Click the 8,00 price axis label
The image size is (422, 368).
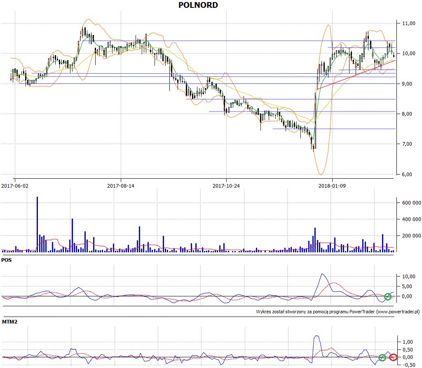pyautogui.click(x=407, y=114)
